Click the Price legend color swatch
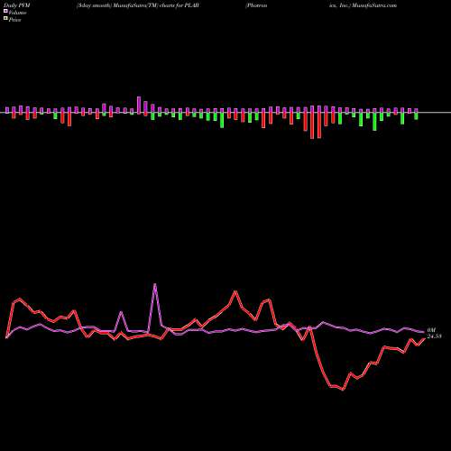451x451 pixels. coord(5,19)
